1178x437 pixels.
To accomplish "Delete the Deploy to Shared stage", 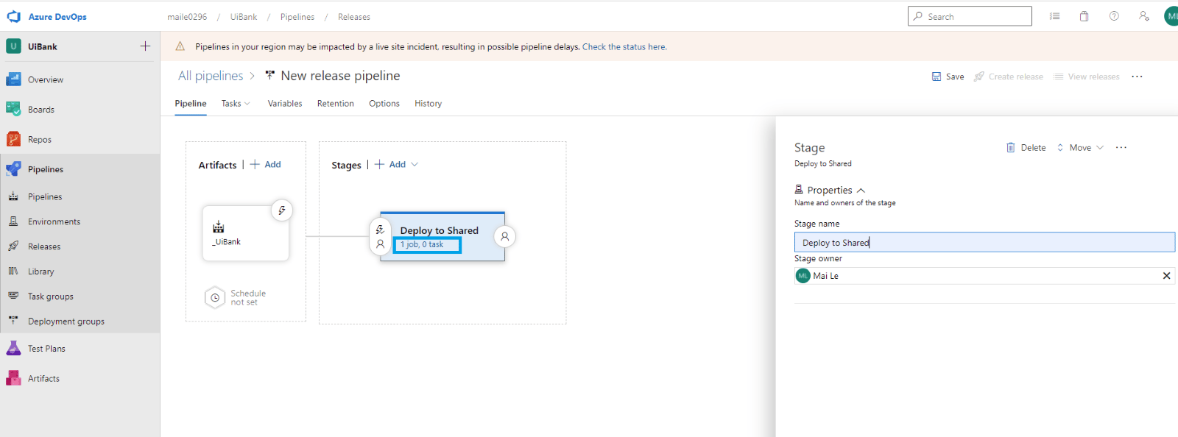I will tap(1026, 148).
